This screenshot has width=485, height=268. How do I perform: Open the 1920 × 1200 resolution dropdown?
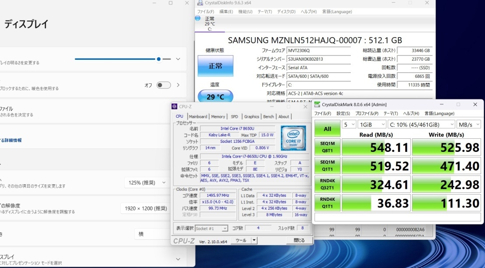click(146, 208)
